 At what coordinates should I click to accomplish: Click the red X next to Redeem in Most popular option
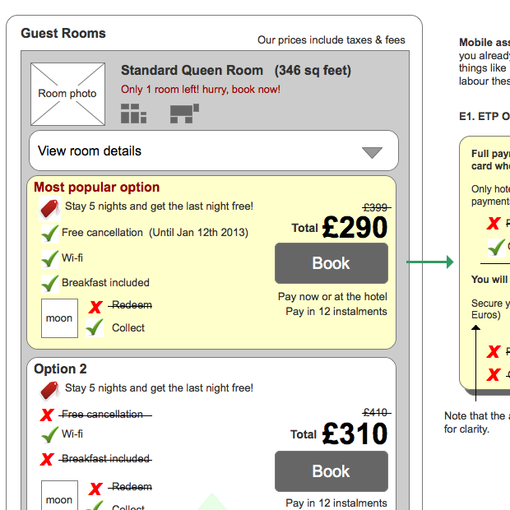pyautogui.click(x=95, y=307)
